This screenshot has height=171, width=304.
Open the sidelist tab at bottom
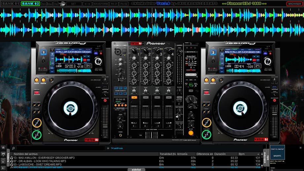pyautogui.click(x=136, y=170)
